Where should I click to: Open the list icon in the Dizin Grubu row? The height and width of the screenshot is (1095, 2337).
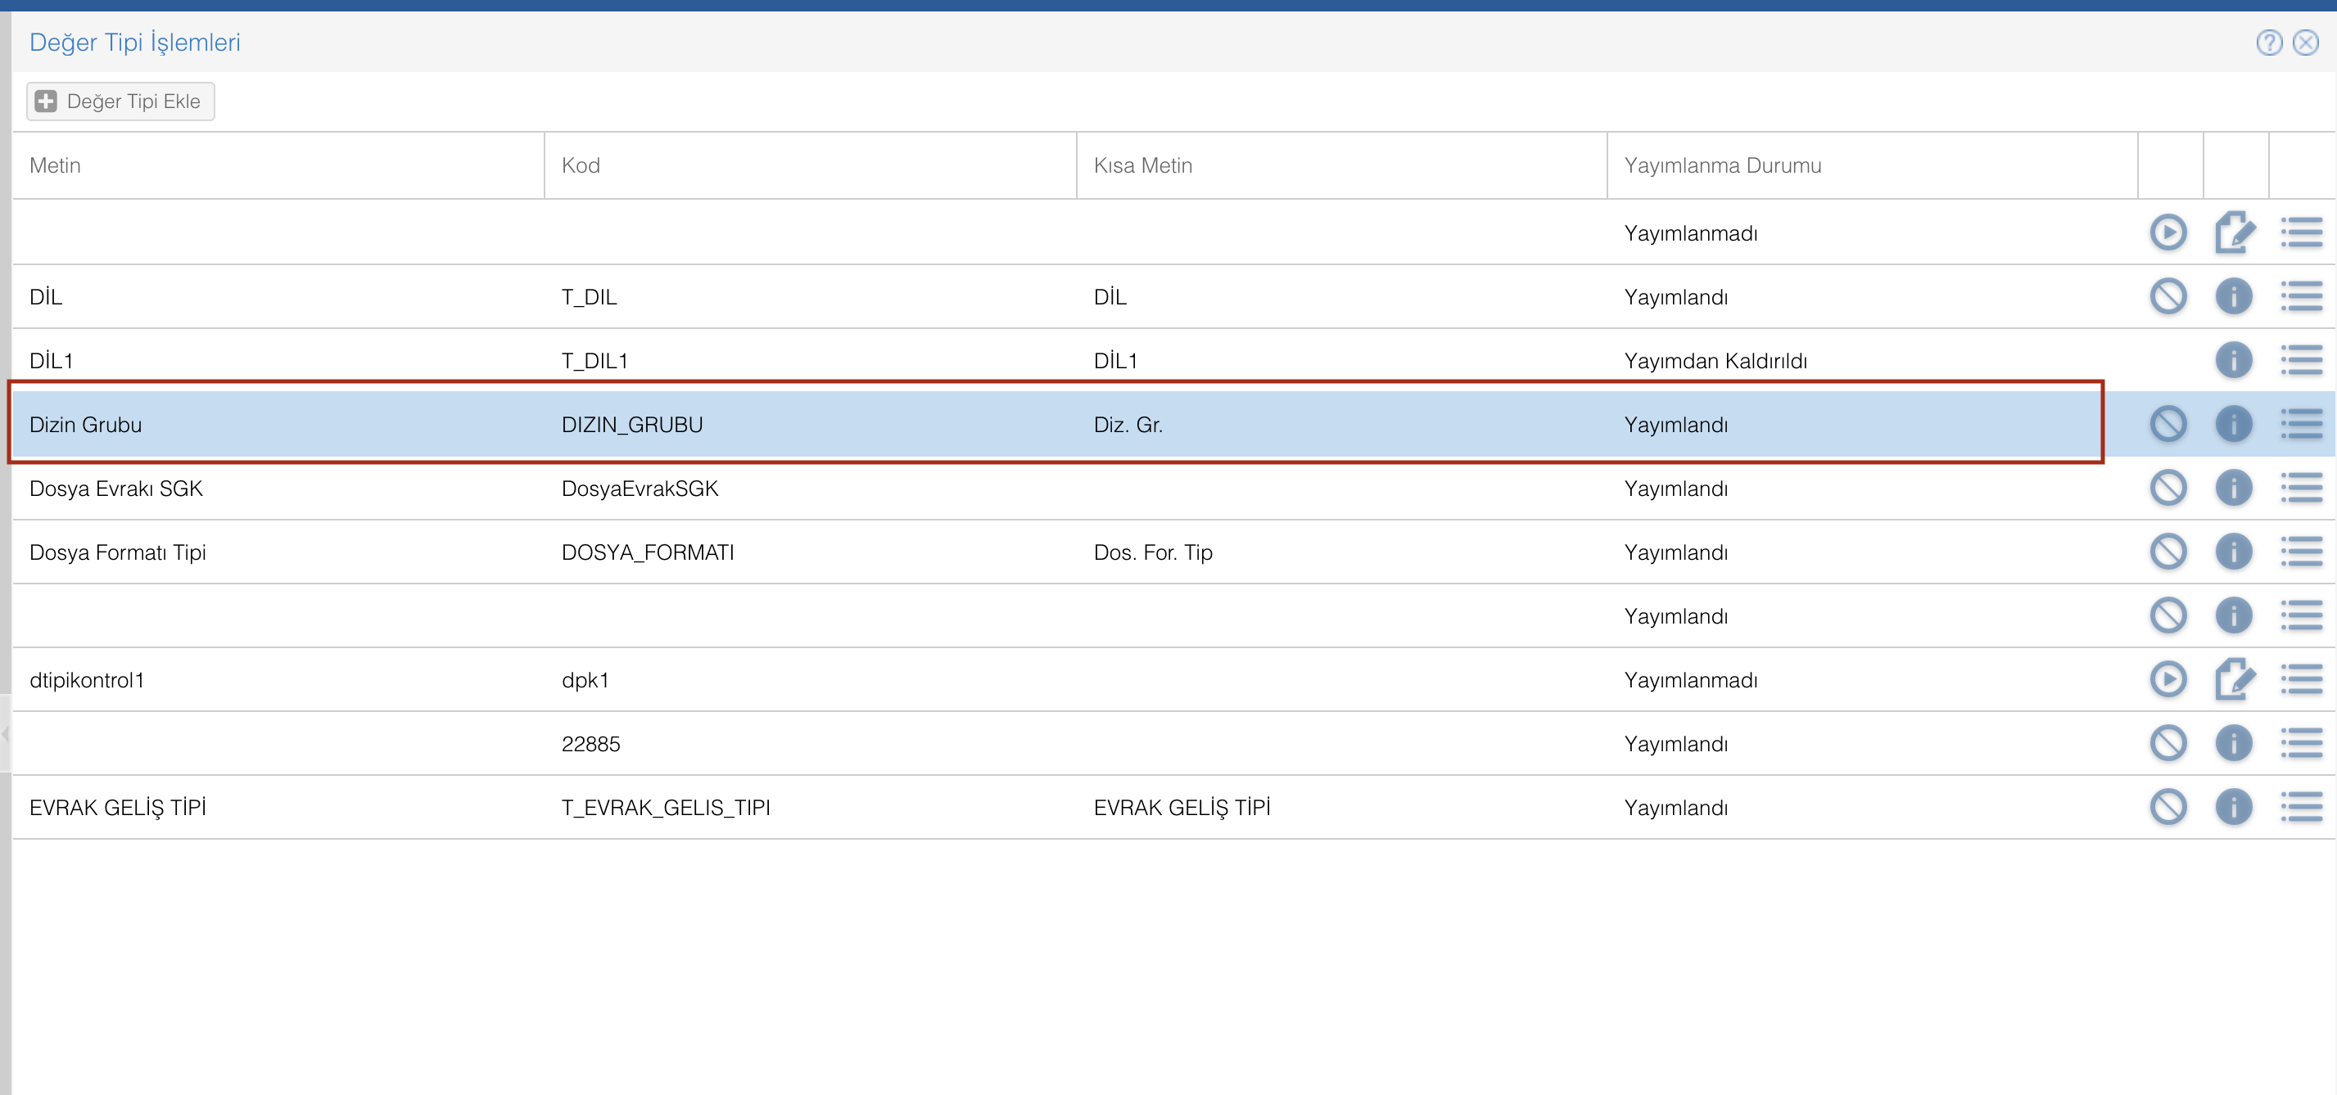pyautogui.click(x=2301, y=423)
